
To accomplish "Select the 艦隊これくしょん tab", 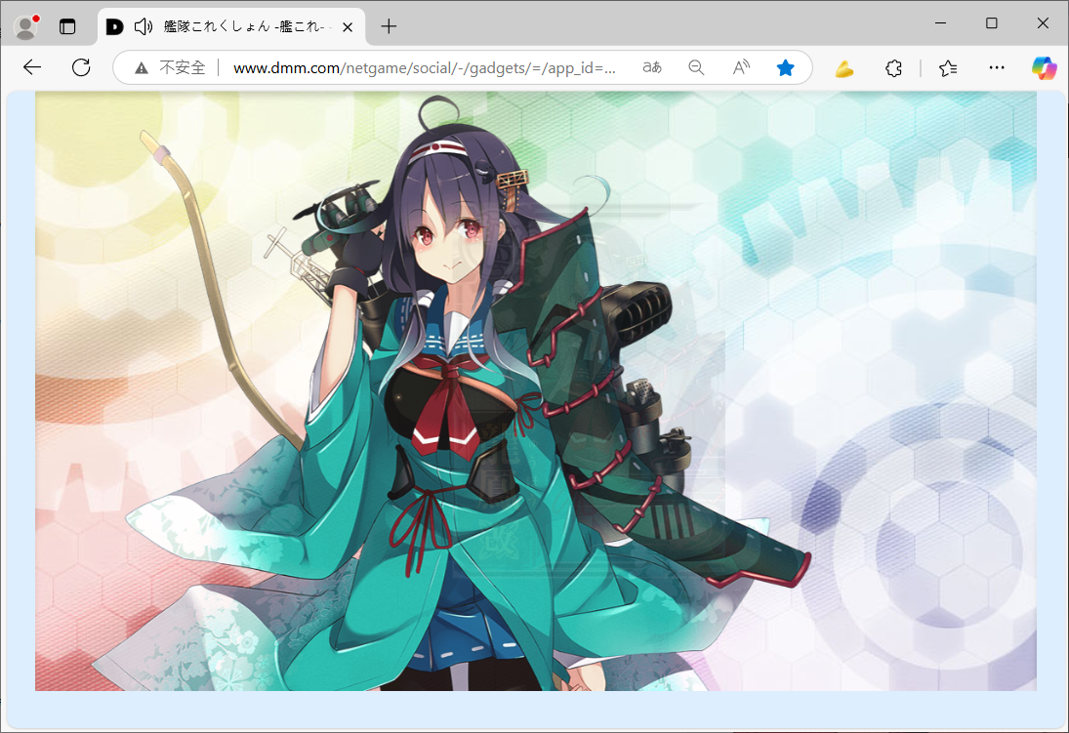I will (231, 26).
